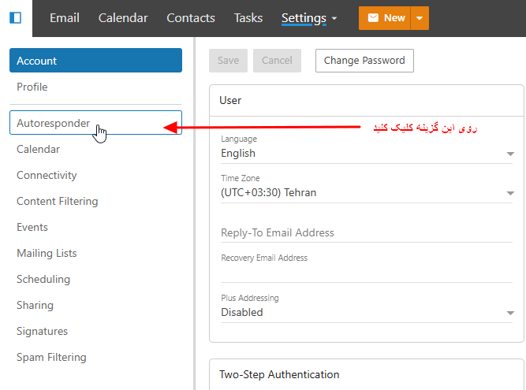
Task: Focus the Reply-To Email Address field
Action: pos(367,233)
